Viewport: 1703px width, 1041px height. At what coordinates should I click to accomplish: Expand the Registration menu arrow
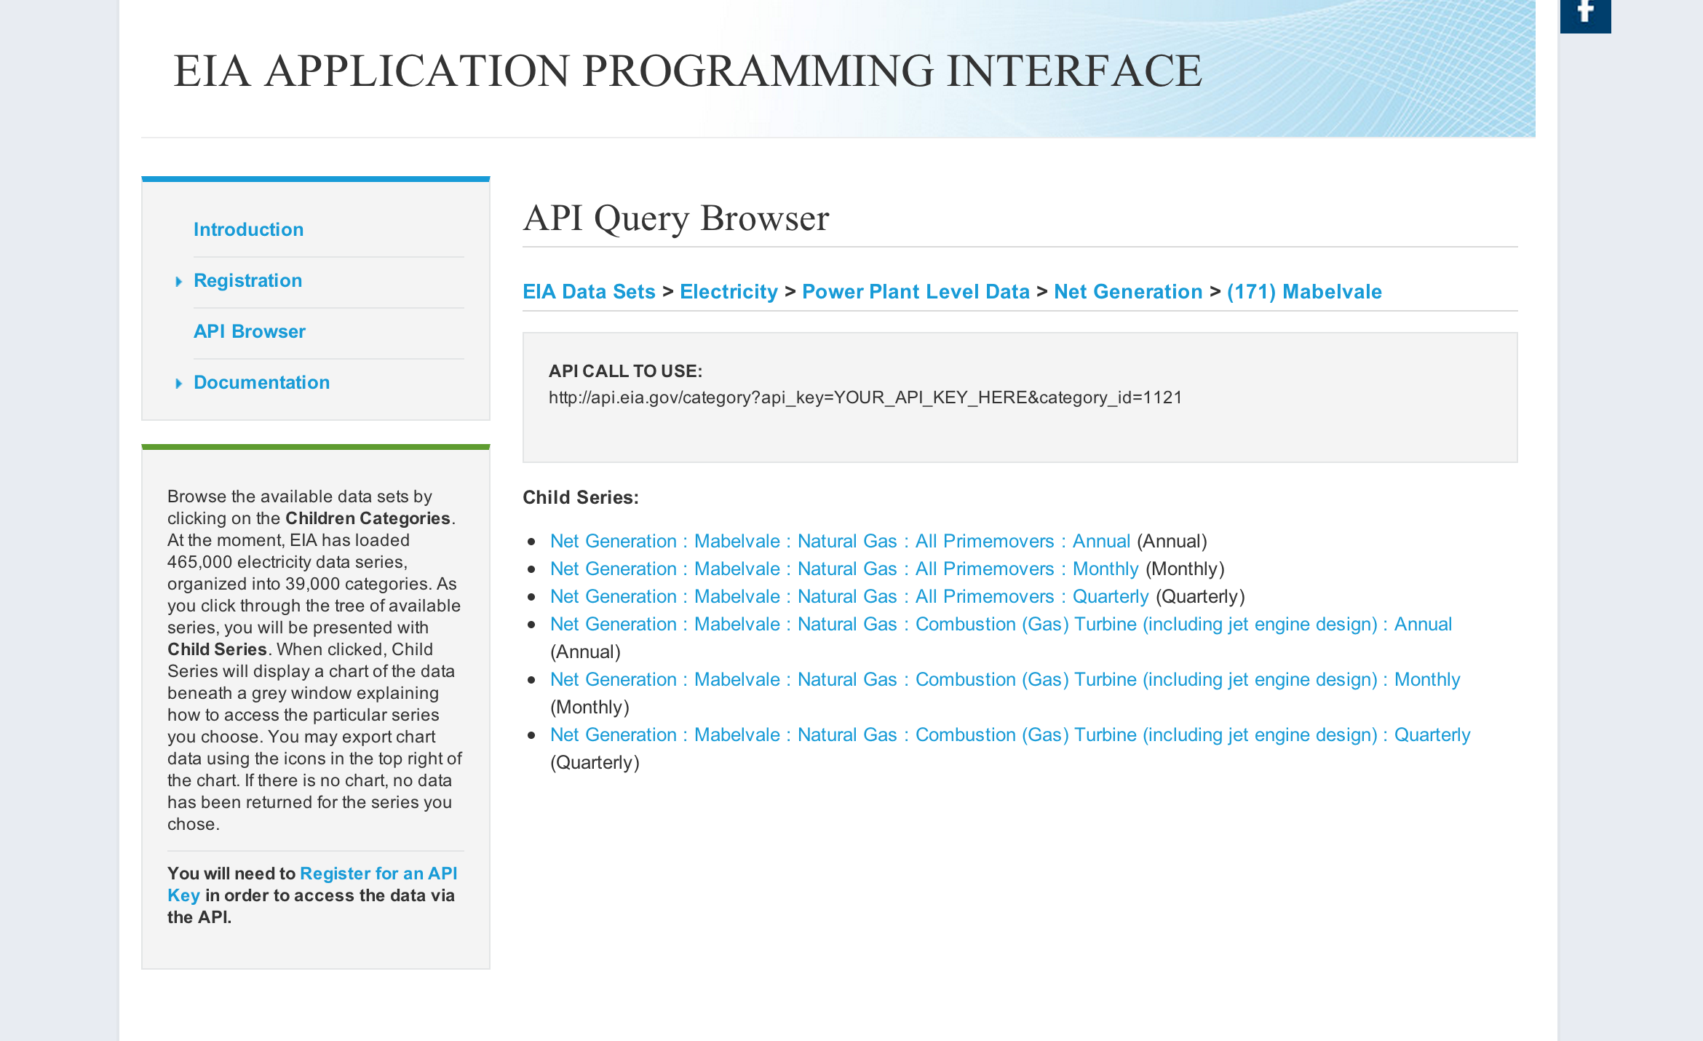pos(178,282)
